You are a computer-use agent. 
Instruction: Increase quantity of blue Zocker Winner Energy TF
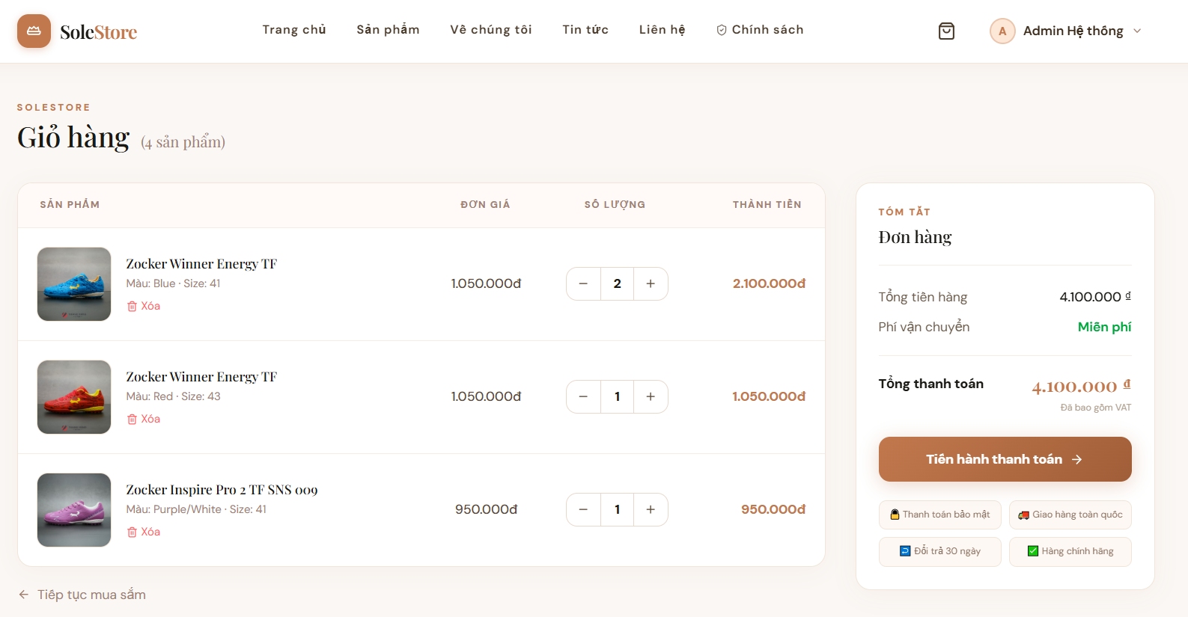tap(651, 284)
